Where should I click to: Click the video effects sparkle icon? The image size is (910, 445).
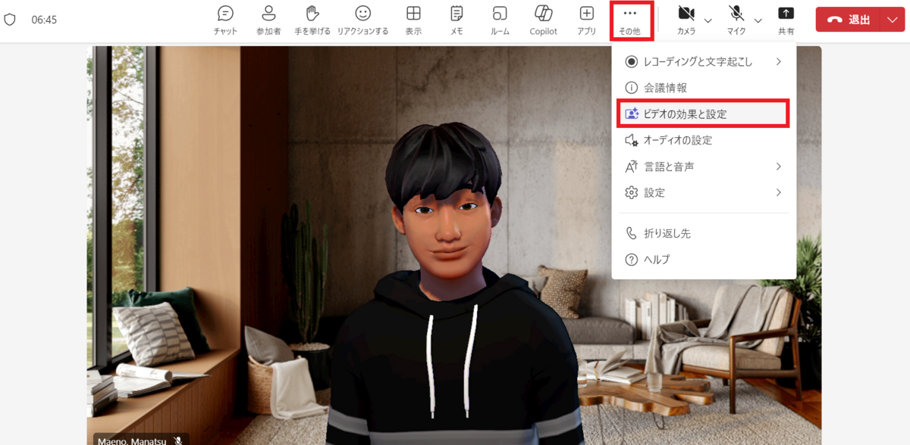pyautogui.click(x=632, y=114)
